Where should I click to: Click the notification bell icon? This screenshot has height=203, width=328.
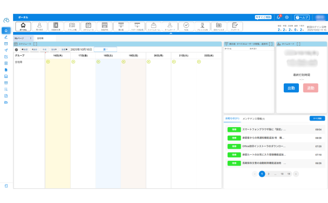pyautogui.click(x=279, y=17)
